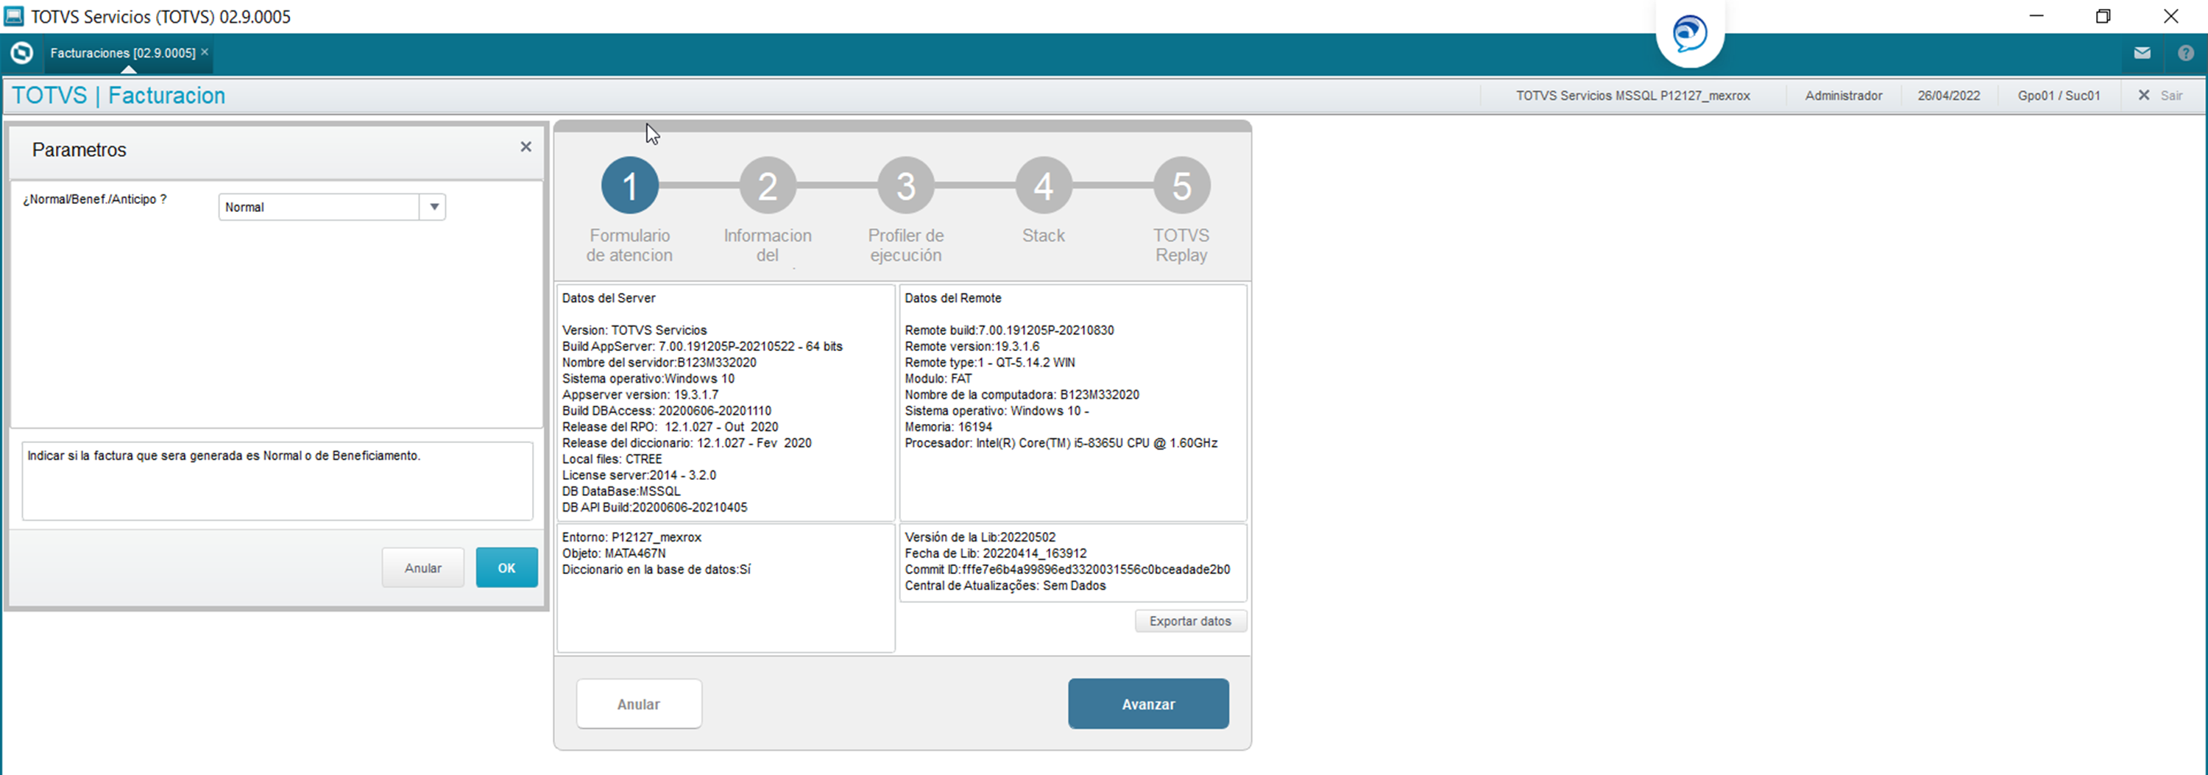Image resolution: width=2208 pixels, height=775 pixels.
Task: Click the 'Objeto: MATA467N' line
Action: 614,553
